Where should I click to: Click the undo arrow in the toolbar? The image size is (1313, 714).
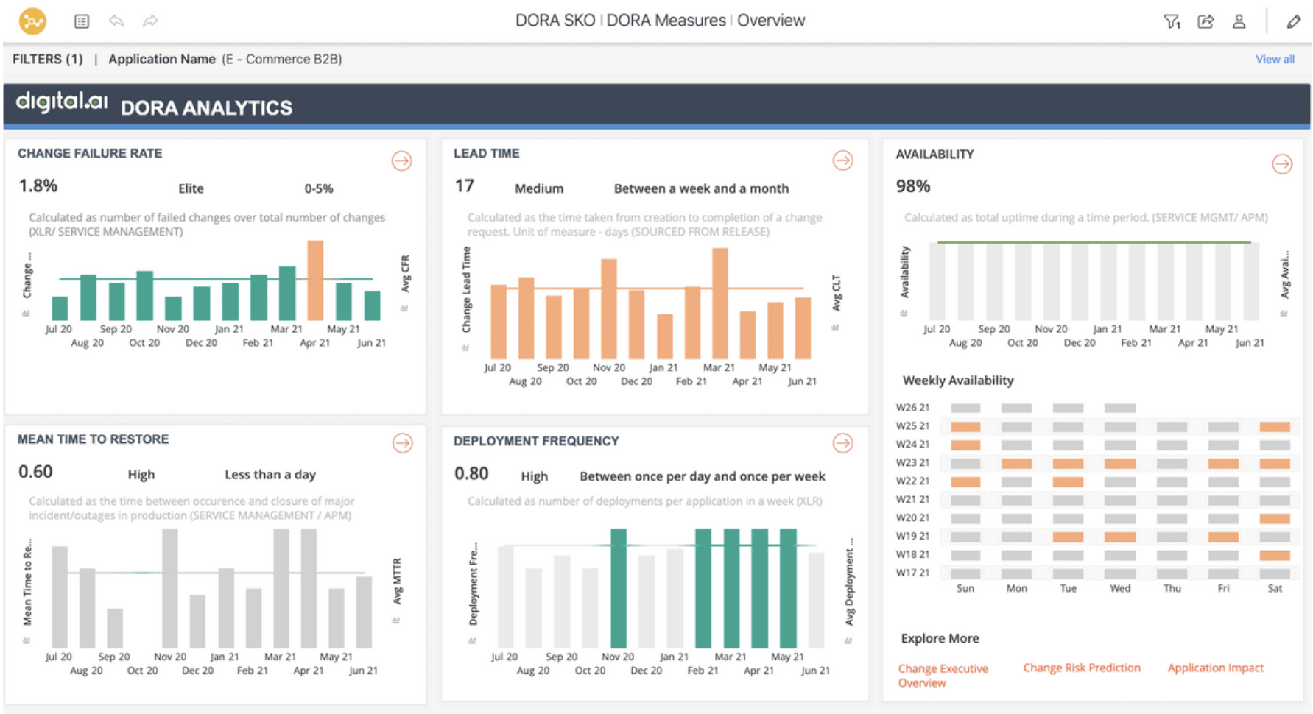(117, 21)
